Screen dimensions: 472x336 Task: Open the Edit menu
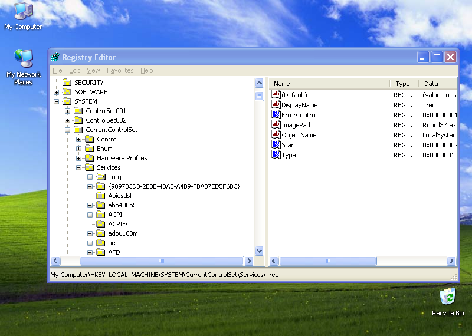pyautogui.click(x=74, y=70)
